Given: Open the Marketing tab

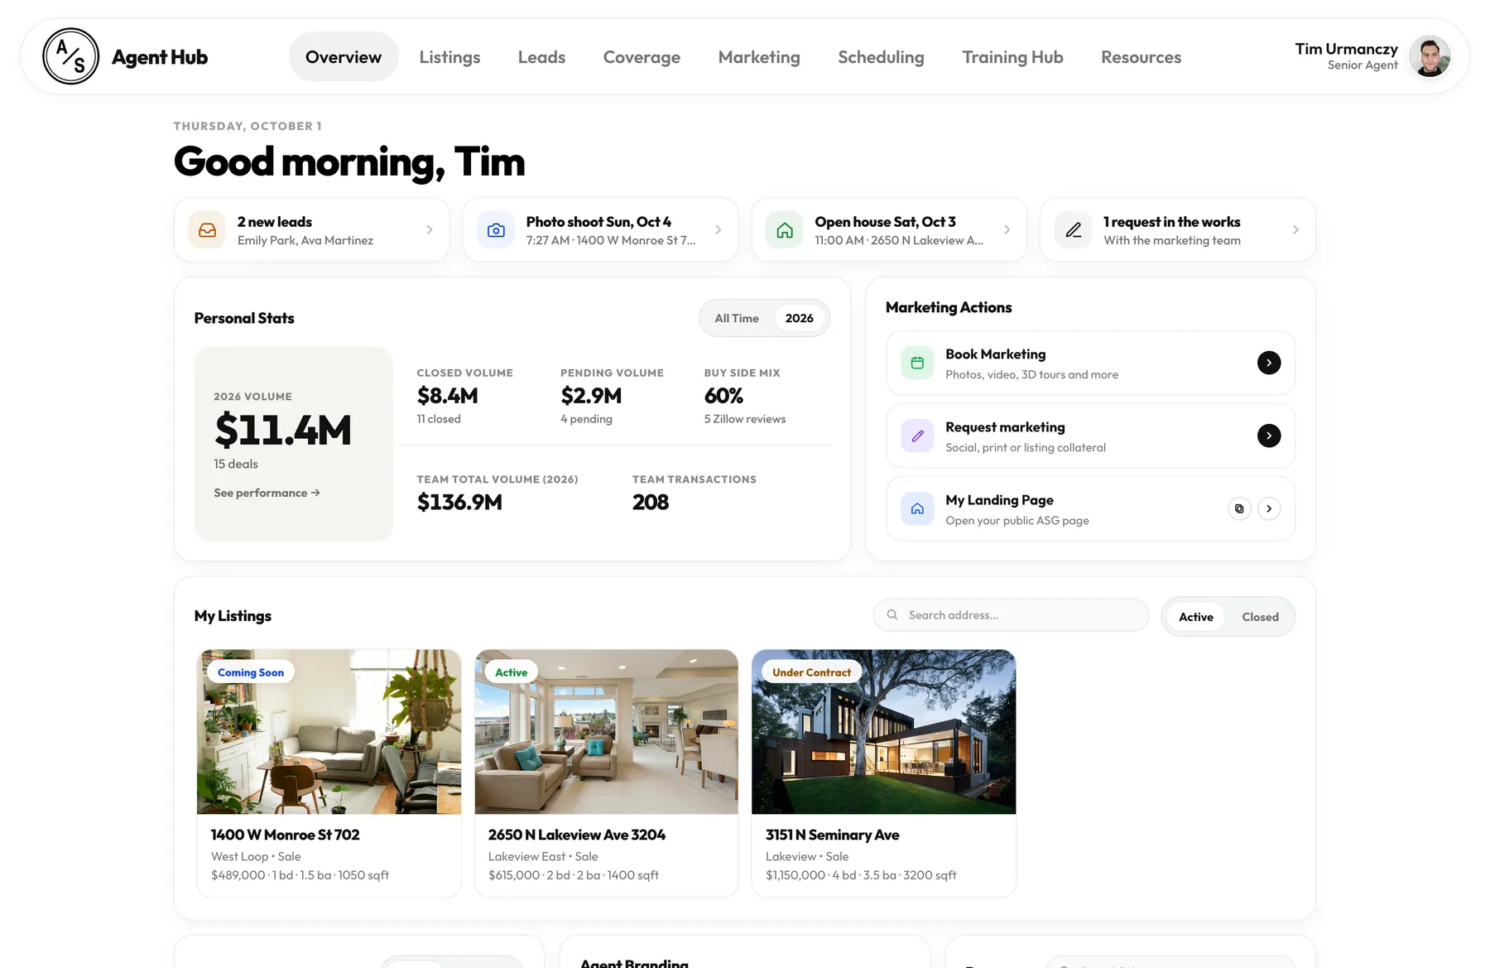Looking at the screenshot, I should [x=759, y=57].
